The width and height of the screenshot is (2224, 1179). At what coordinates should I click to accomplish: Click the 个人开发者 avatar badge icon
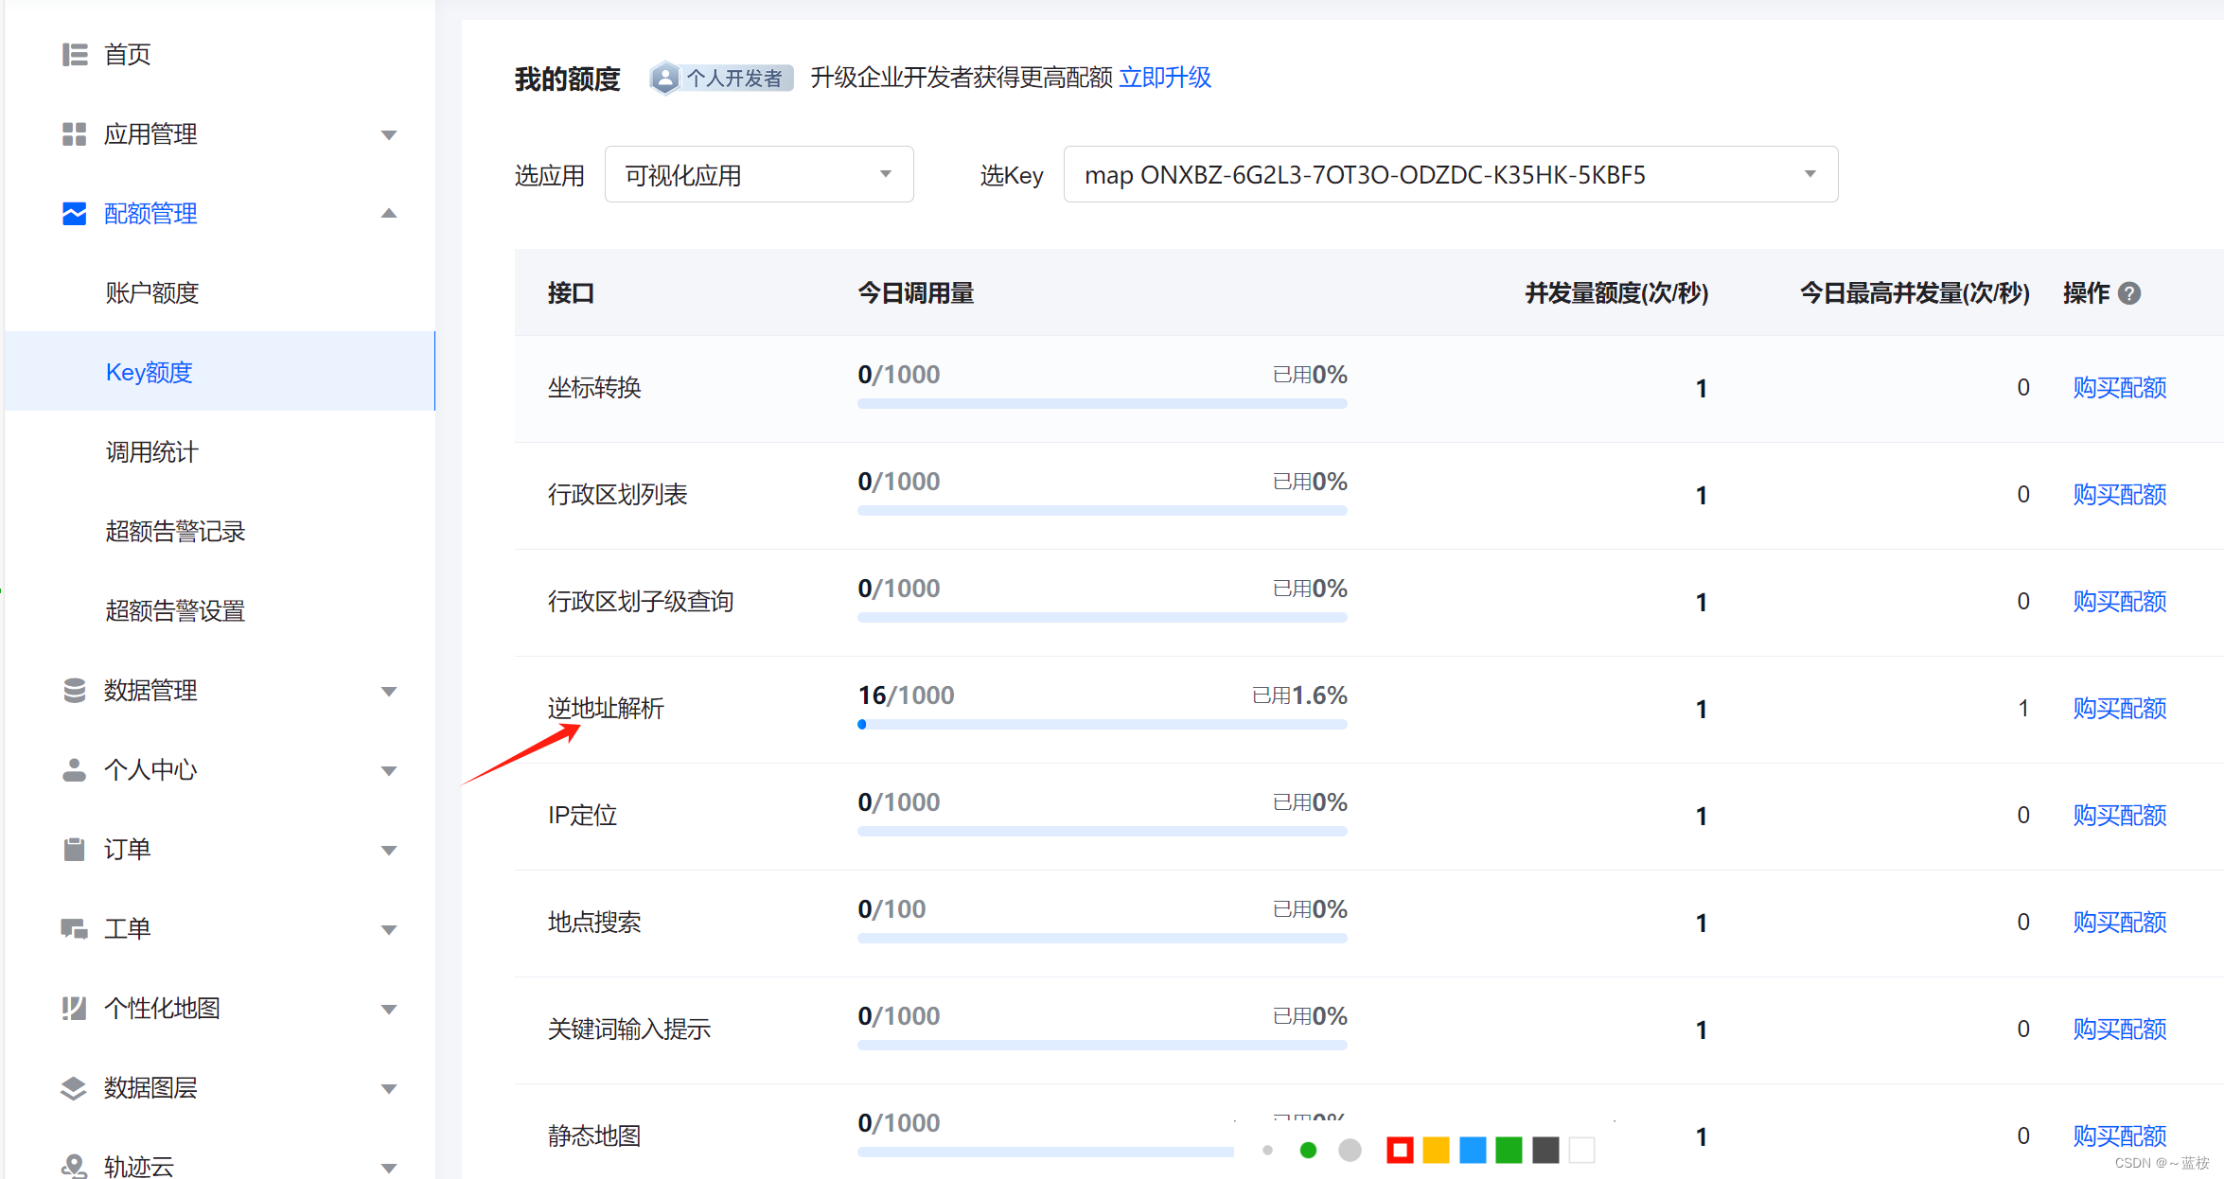coord(665,78)
